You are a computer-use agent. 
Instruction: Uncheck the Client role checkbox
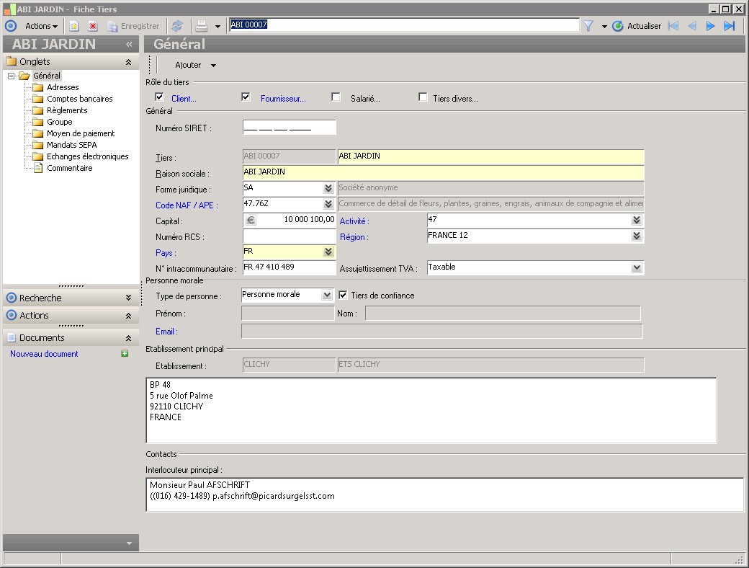(160, 97)
